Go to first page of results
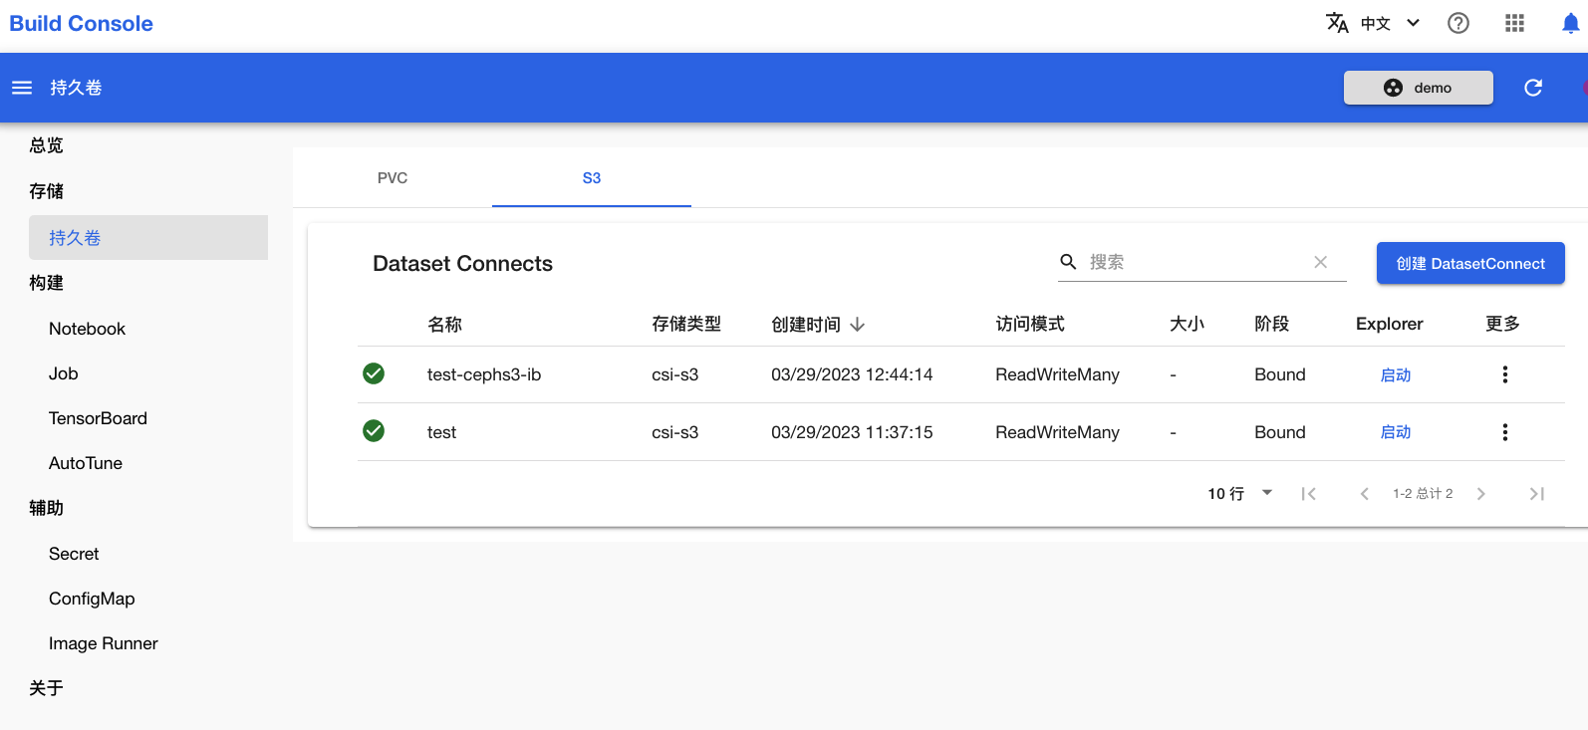This screenshot has width=1588, height=730. pos(1309,494)
